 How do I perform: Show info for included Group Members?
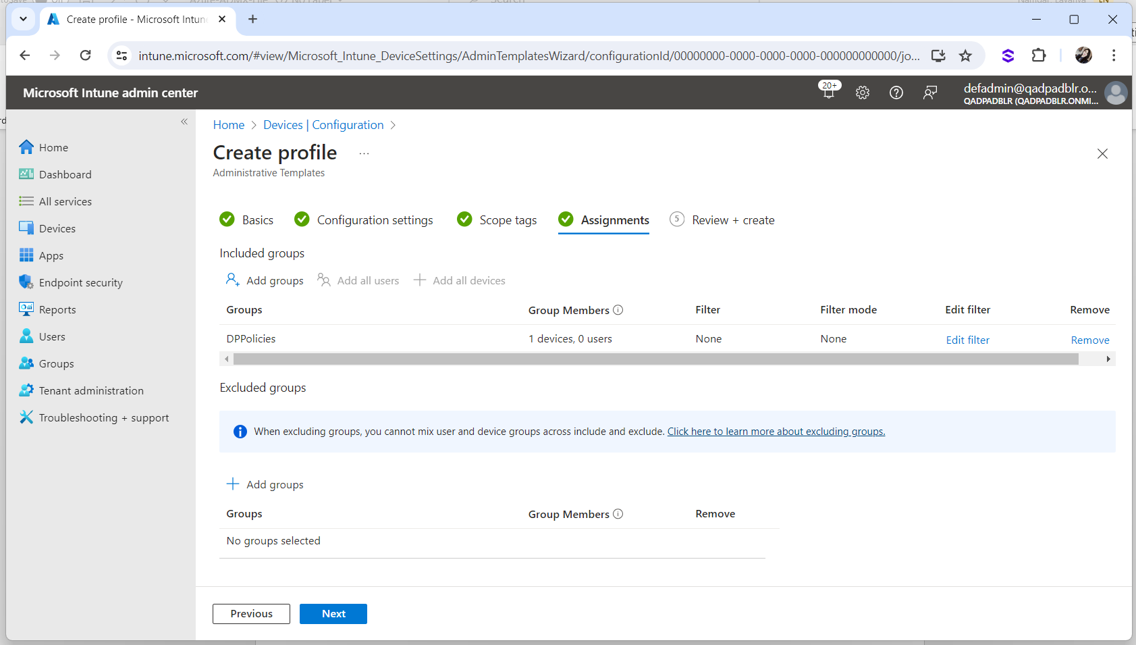tap(618, 310)
